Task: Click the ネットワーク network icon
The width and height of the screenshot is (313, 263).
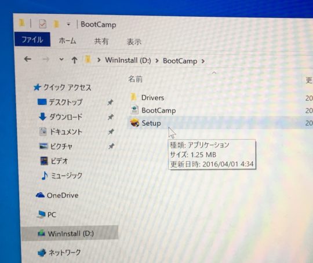Action: pos(42,253)
